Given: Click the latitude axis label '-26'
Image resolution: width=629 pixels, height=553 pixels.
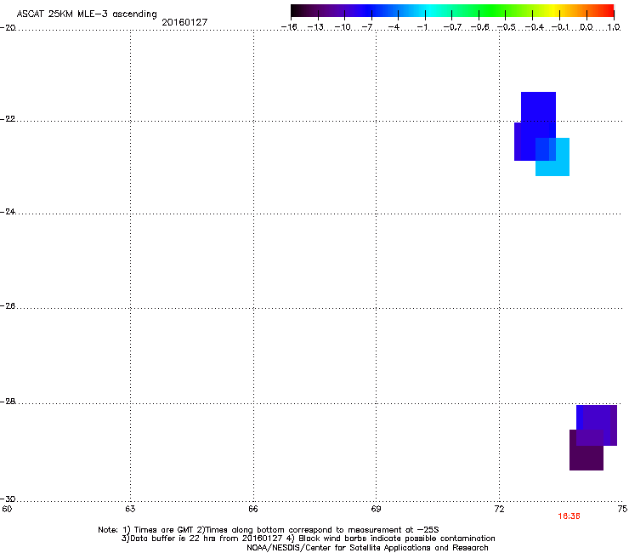Looking at the screenshot, I should pos(8,306).
